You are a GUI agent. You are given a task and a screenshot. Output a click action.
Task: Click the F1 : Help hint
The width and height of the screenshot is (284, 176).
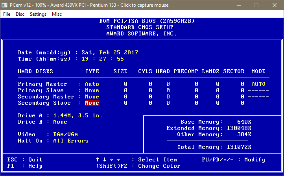click(x=25, y=166)
